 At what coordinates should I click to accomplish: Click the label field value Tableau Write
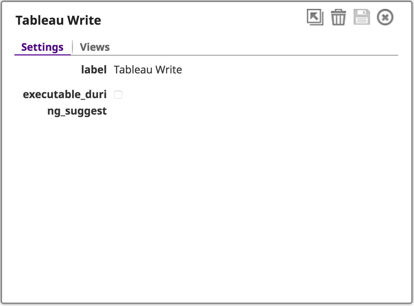(148, 70)
